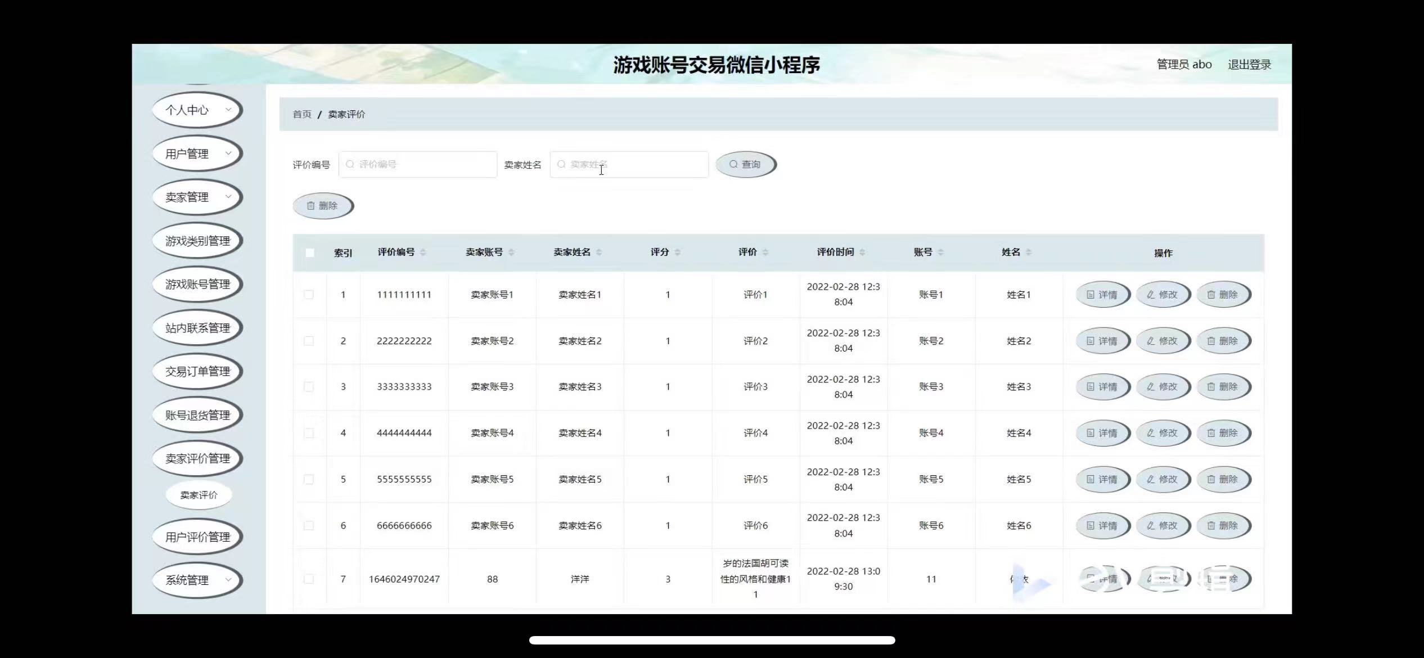Expand the 卖家管理 menu

(197, 197)
